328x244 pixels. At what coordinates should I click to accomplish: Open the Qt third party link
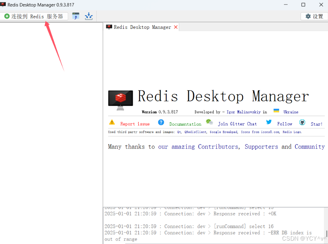(x=179, y=132)
